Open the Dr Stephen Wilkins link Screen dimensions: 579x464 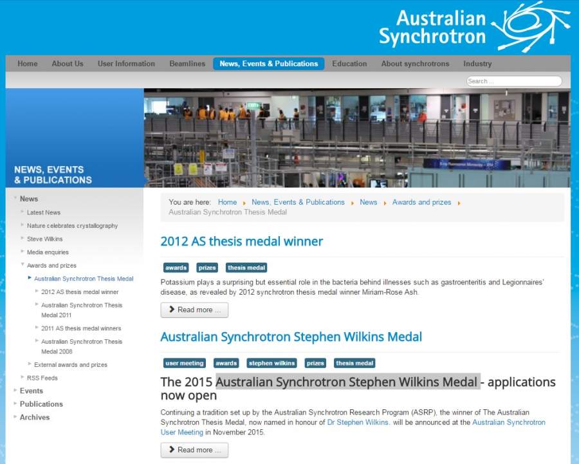click(x=358, y=422)
